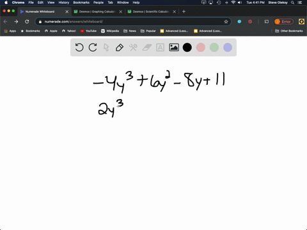The image size is (307, 230).
Task: Open the tools settings icon
Action: 133,47
